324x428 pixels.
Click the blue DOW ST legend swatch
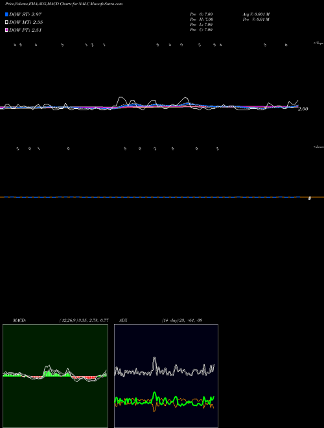pos(6,14)
